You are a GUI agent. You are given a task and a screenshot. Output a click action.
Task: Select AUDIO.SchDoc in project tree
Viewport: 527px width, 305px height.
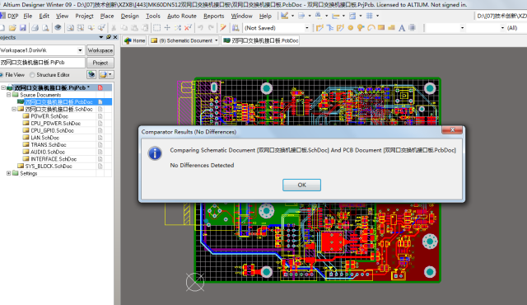coord(48,152)
